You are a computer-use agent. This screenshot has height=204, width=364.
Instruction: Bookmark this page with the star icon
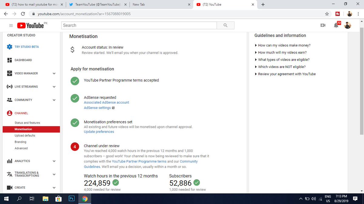point(327,14)
